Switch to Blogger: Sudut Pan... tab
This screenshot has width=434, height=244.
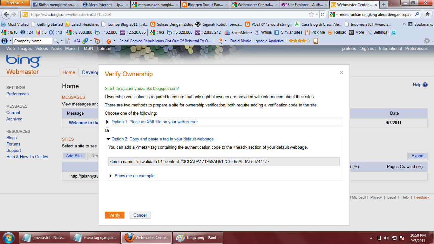tap(205, 5)
